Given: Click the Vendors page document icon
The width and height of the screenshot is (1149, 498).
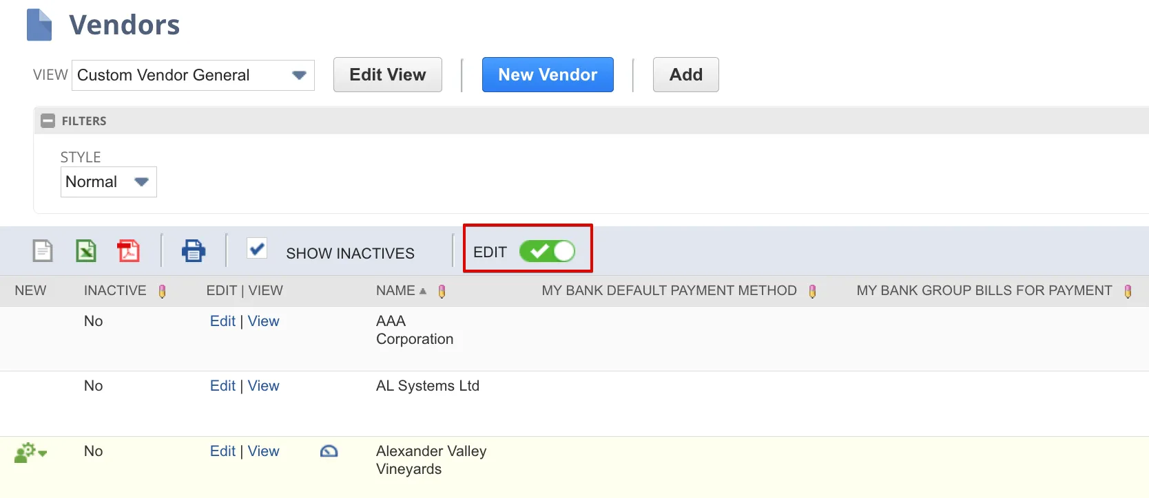Looking at the screenshot, I should (x=39, y=25).
